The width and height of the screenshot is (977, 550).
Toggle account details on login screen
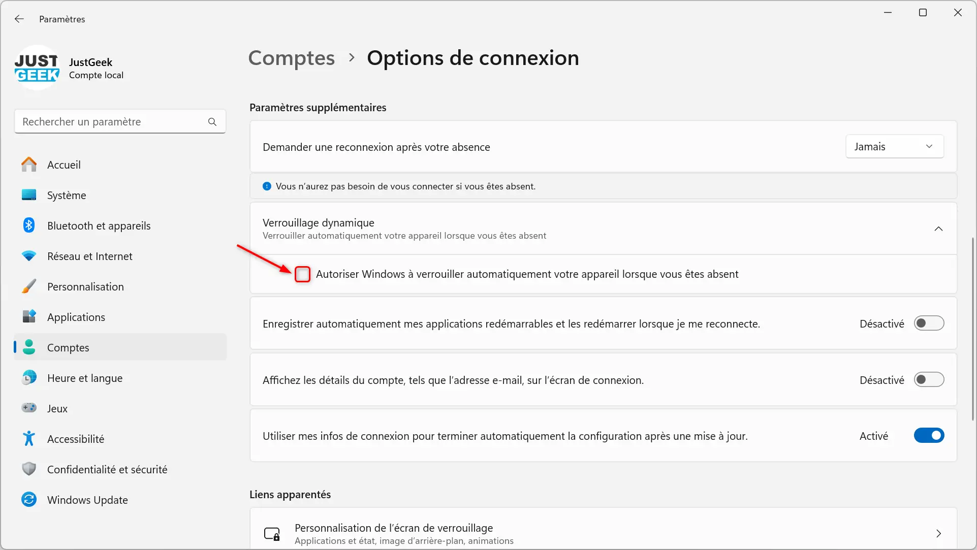[x=929, y=380]
